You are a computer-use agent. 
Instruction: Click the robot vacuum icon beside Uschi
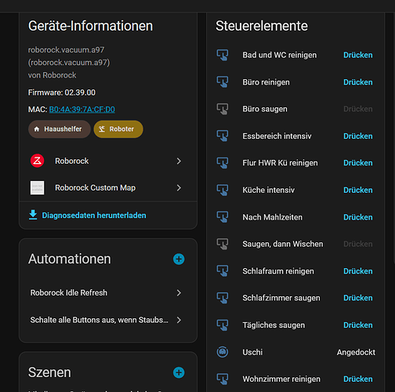pyautogui.click(x=223, y=352)
